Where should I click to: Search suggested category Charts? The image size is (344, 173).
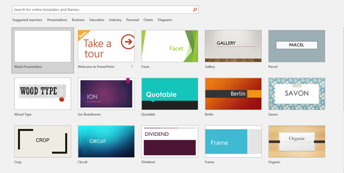coord(148,20)
